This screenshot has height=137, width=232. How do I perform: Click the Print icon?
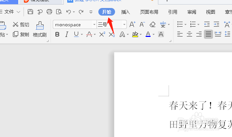(49, 11)
